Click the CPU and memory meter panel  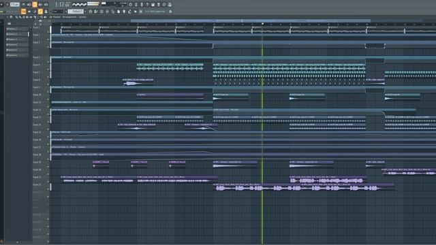114,5
